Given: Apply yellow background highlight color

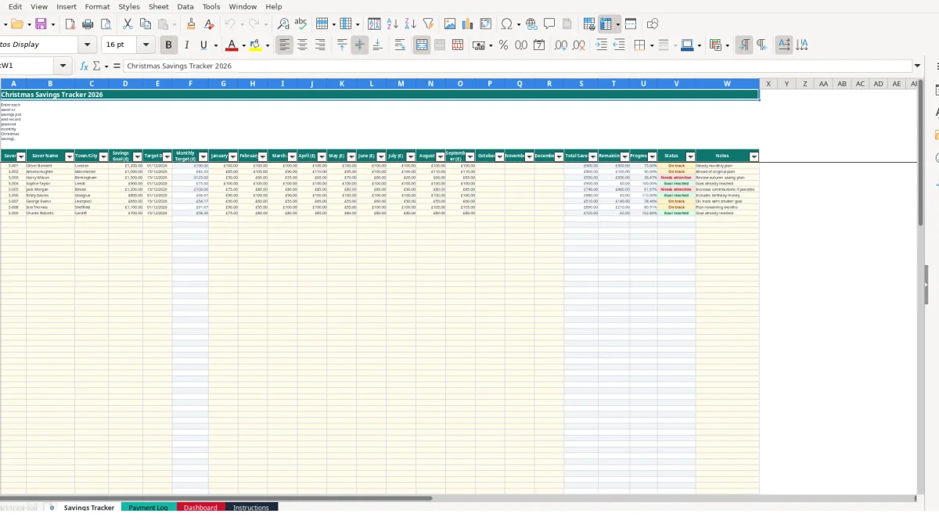Looking at the screenshot, I should 255,45.
